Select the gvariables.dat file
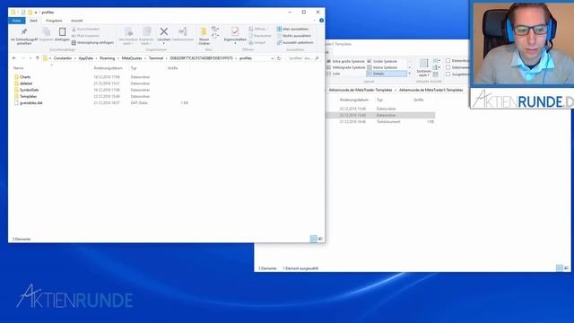 pos(31,103)
